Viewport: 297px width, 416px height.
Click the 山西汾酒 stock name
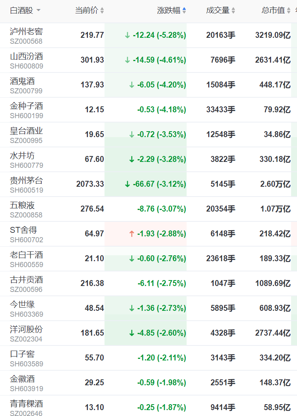click(26, 56)
